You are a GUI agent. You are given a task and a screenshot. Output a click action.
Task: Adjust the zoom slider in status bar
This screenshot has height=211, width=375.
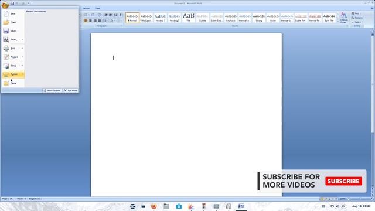(360, 199)
